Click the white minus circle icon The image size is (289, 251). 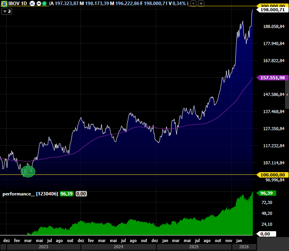(x=39, y=3)
